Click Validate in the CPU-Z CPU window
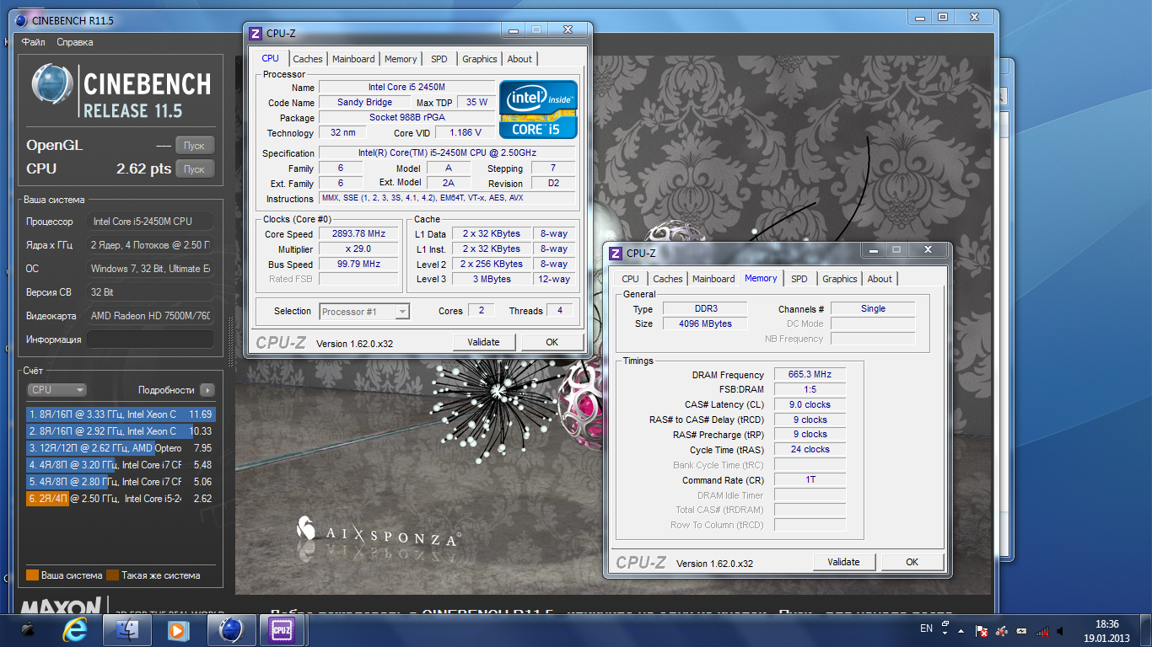Image resolution: width=1152 pixels, height=647 pixels. pos(484,342)
